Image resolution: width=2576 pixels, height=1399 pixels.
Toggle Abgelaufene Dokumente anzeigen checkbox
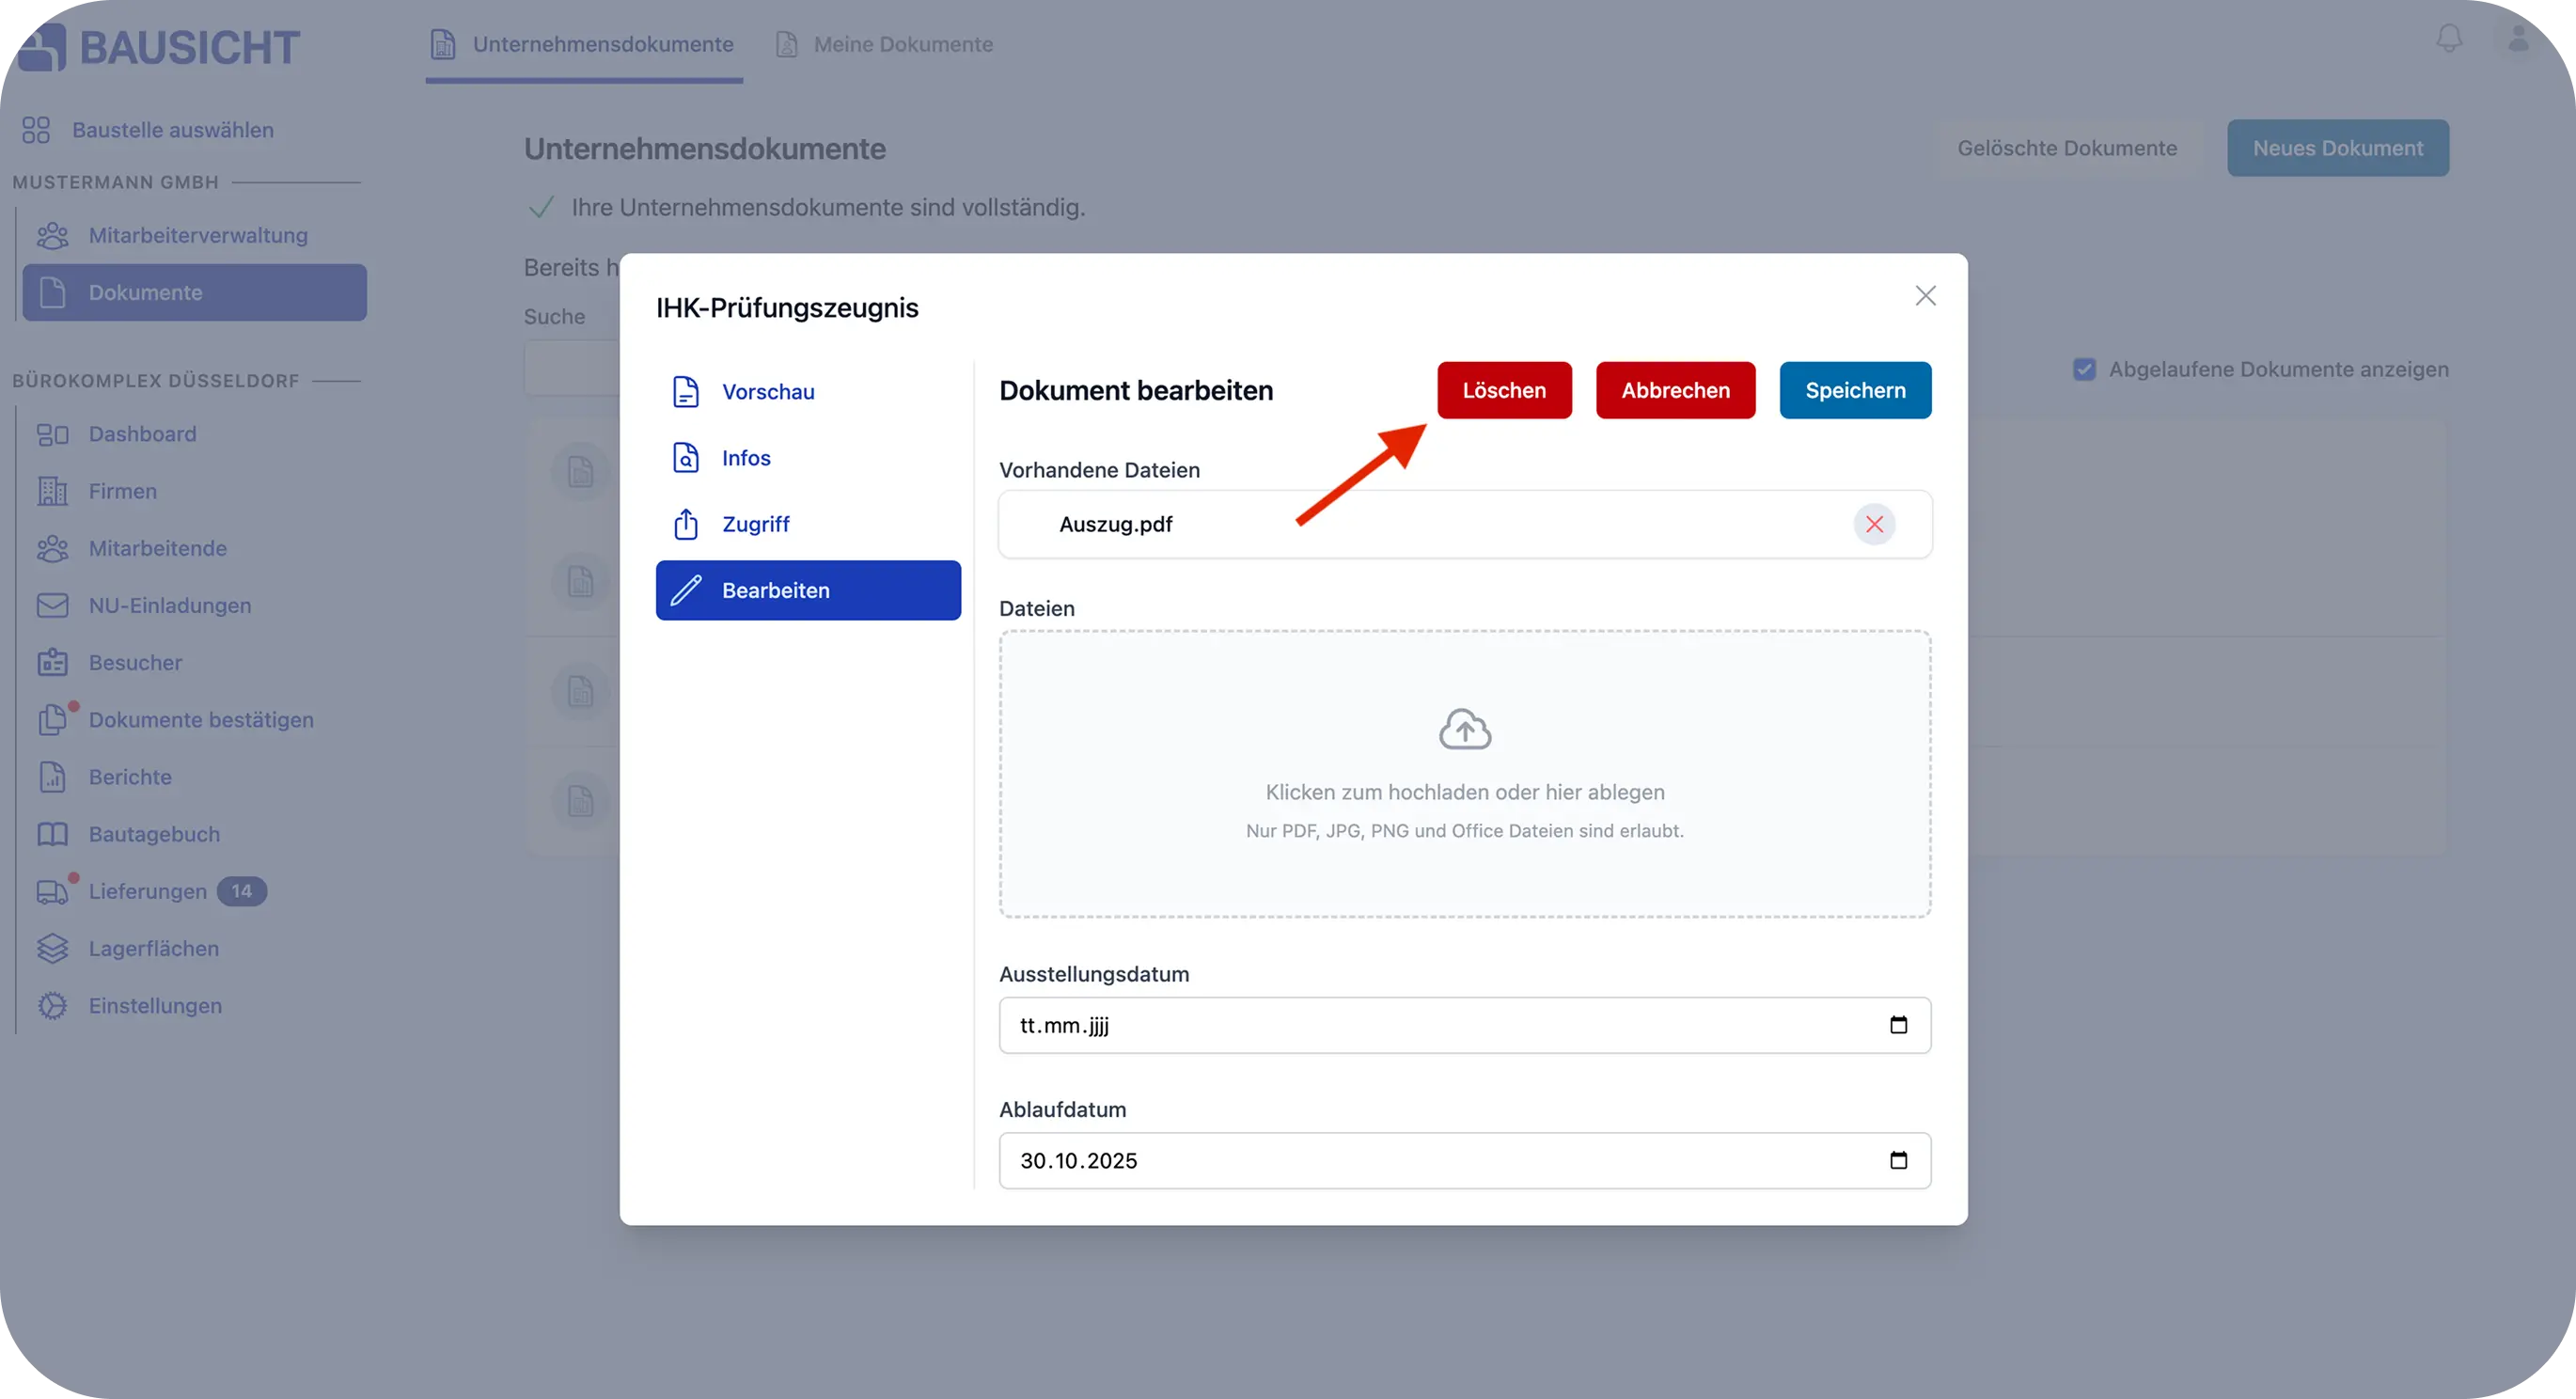(2084, 369)
